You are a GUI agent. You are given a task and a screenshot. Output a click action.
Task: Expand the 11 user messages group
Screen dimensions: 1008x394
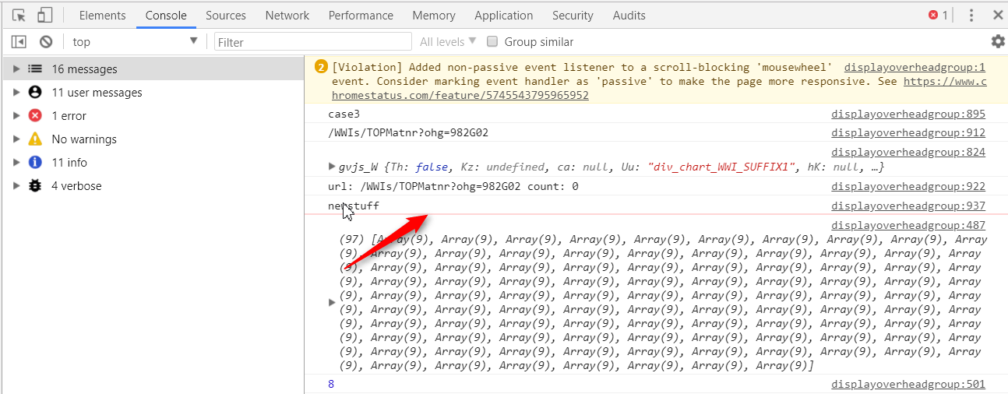16,93
